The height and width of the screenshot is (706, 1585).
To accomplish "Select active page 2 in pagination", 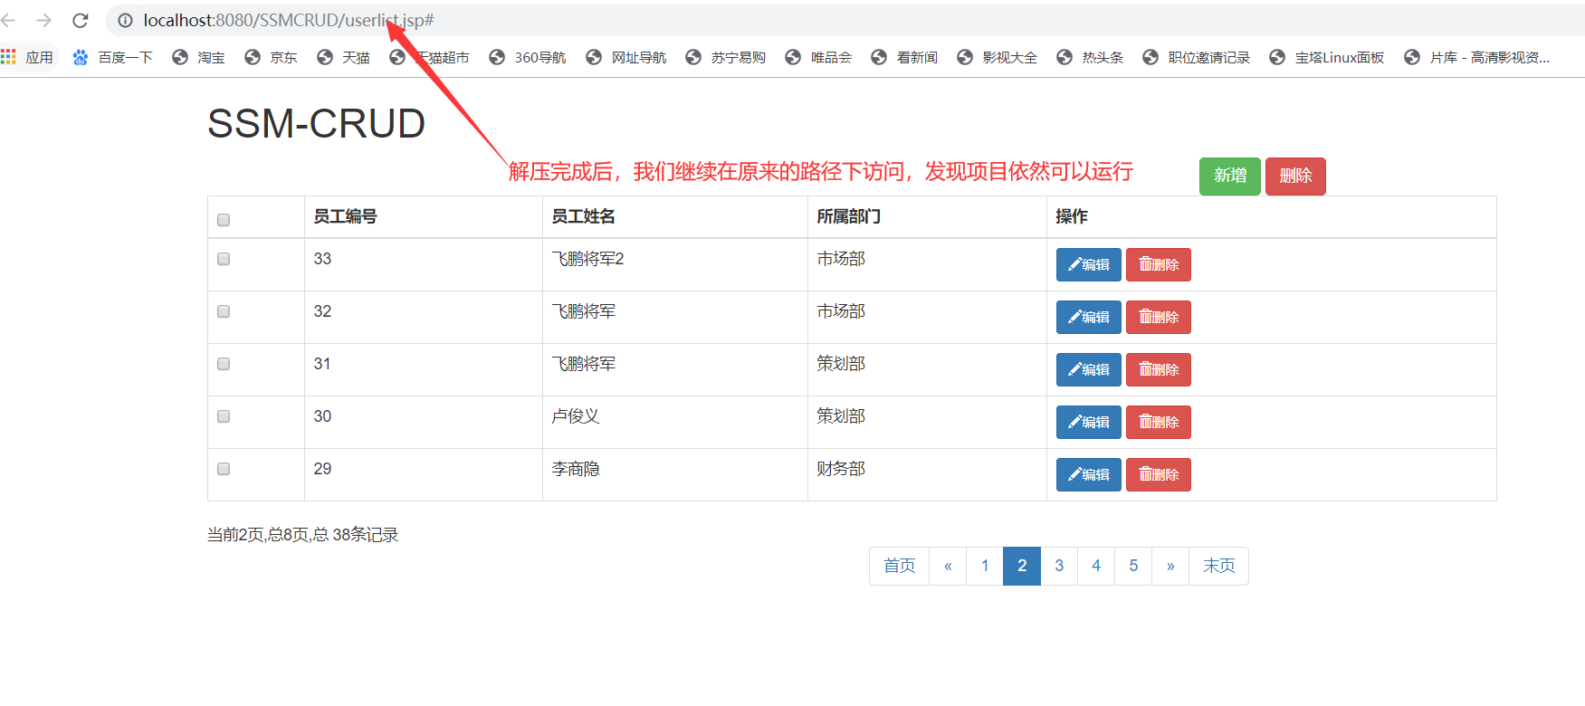I will click(1022, 566).
